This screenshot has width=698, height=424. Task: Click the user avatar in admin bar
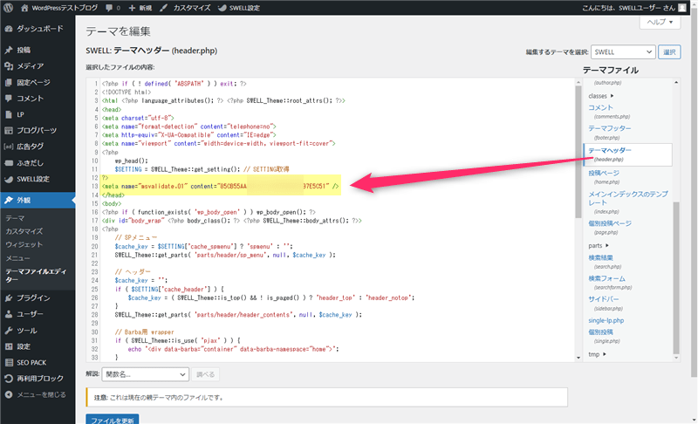click(682, 8)
